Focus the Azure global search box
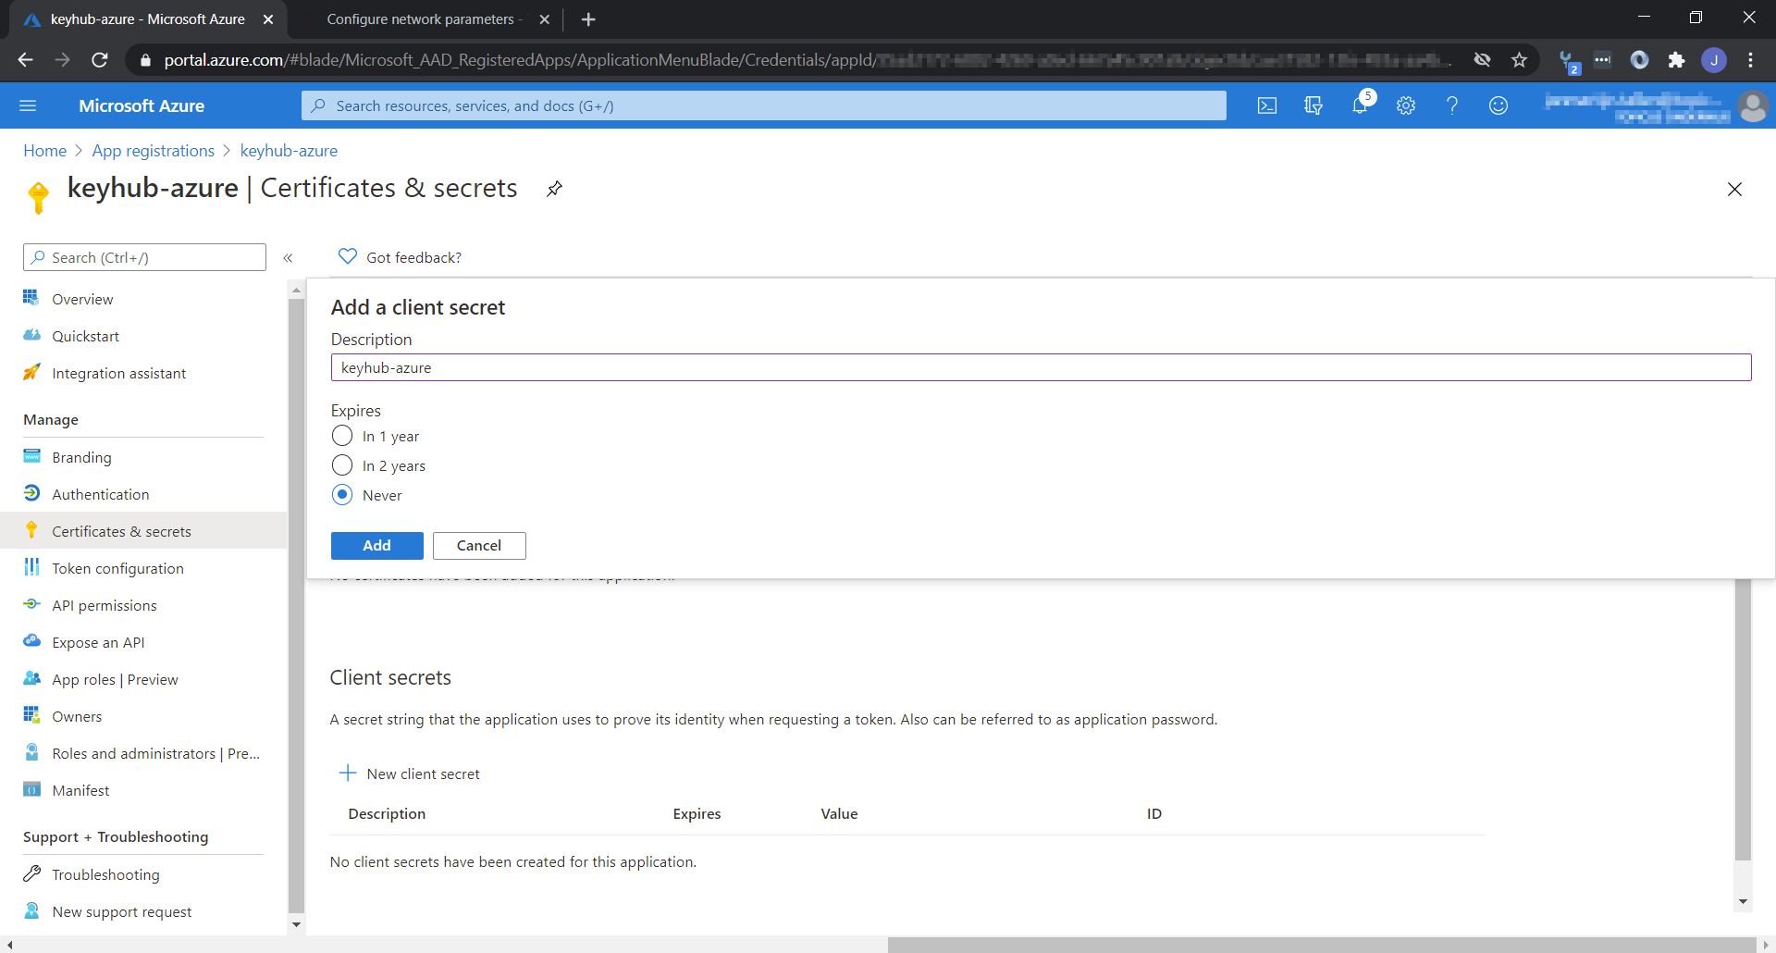The height and width of the screenshot is (953, 1776). pyautogui.click(x=764, y=105)
